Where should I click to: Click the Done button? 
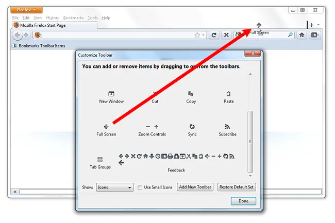click(x=243, y=201)
